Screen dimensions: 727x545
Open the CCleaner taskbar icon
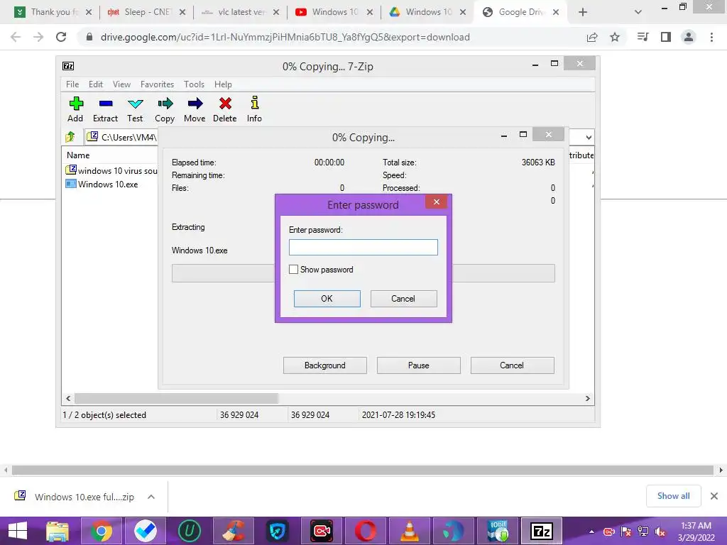tap(233, 531)
